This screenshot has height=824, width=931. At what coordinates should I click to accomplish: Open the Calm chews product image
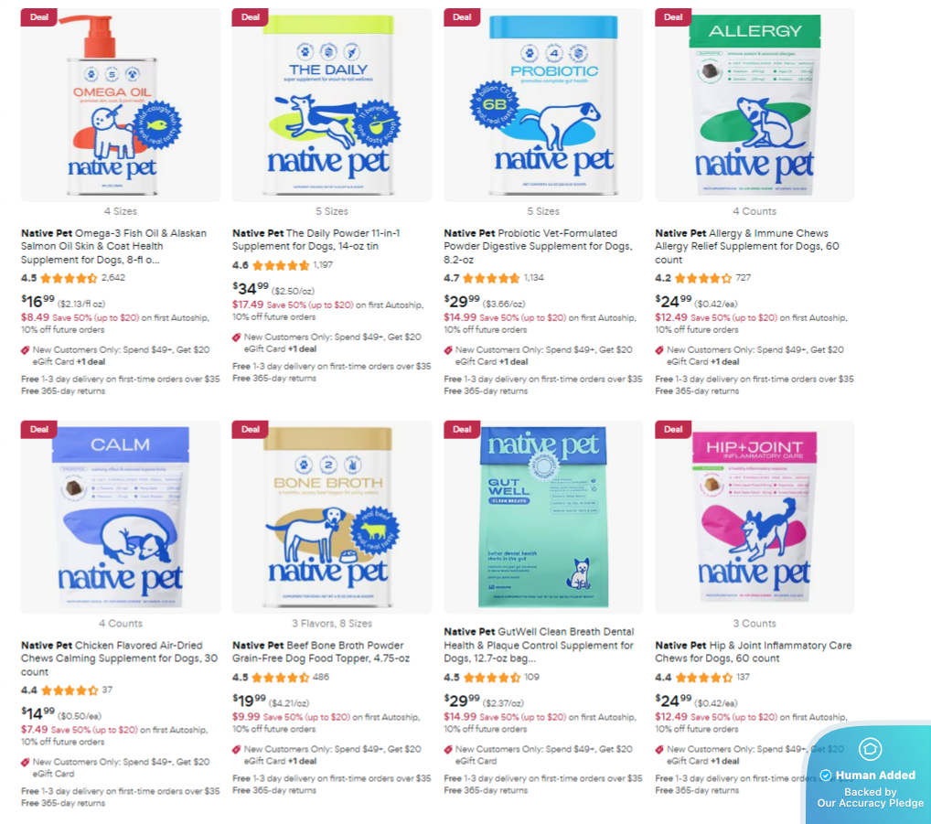[x=121, y=517]
